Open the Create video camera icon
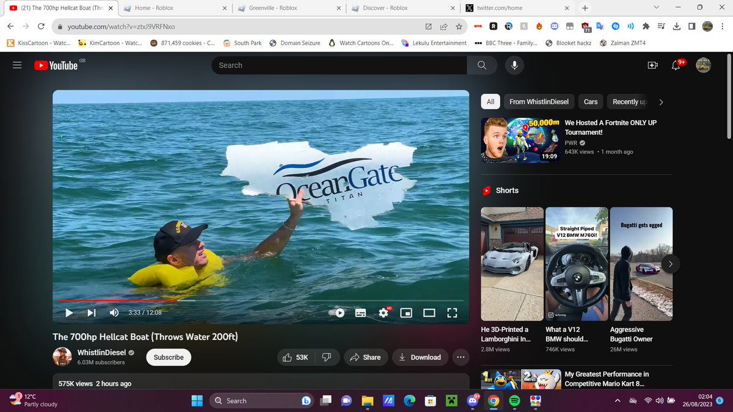The height and width of the screenshot is (412, 733). pyautogui.click(x=652, y=65)
